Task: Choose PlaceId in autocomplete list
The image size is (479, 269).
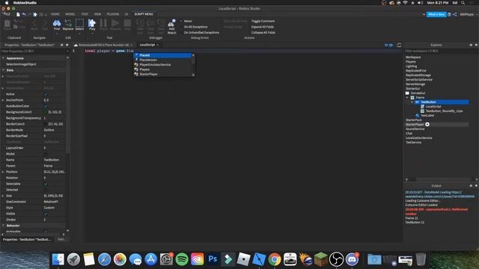Action: 162,55
